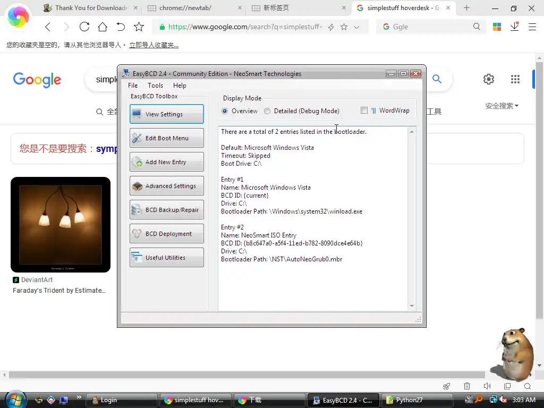Select Detailed (Debug Mode) radio button
544x408 pixels.
click(x=267, y=111)
